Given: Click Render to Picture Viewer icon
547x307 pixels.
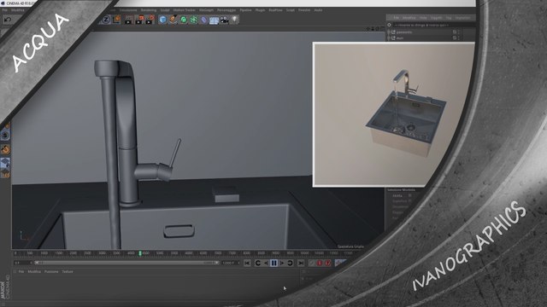Looking at the screenshot, I should click(x=139, y=20).
